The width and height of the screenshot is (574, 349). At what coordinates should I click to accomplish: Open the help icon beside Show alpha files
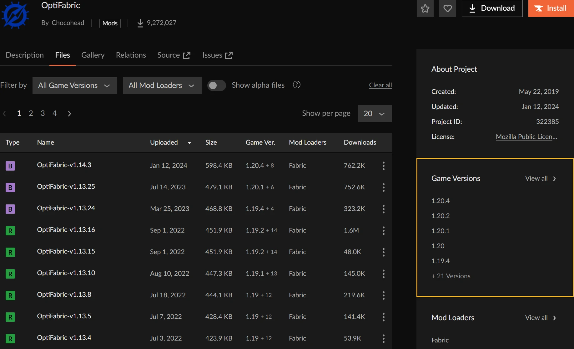tap(296, 85)
